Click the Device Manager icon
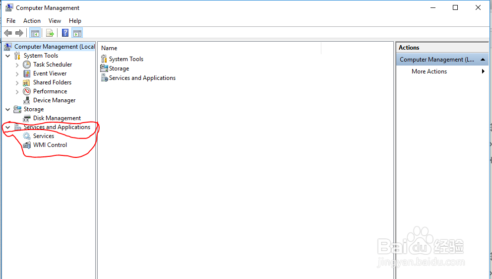The image size is (492, 279). click(x=27, y=101)
